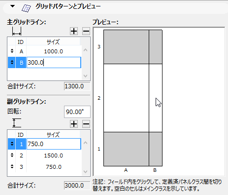
Task: Remove a secondary gridline with minus button
Action: (x=86, y=124)
